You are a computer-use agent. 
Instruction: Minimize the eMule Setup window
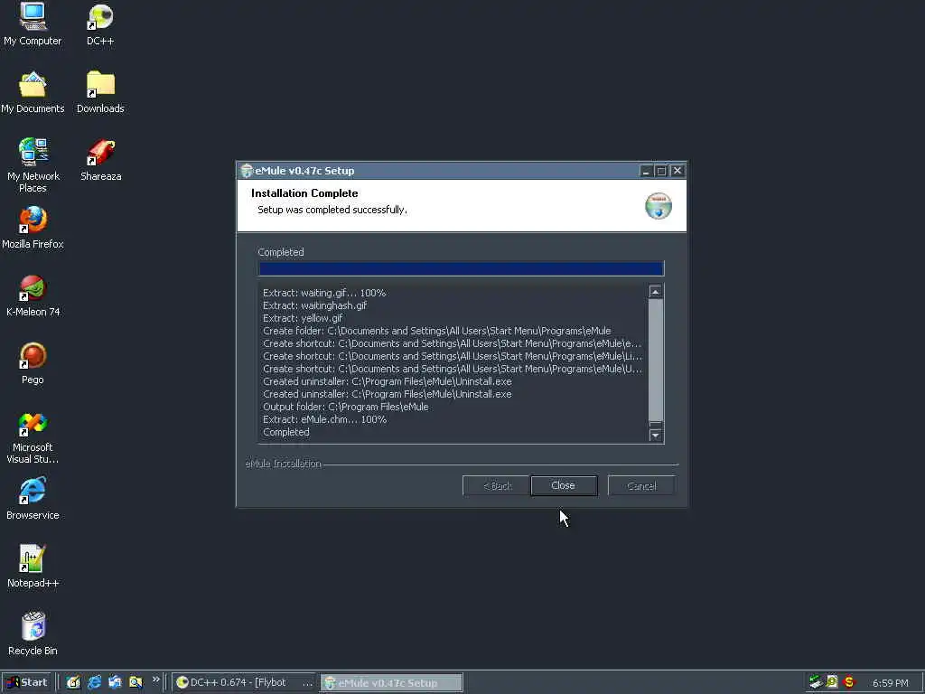(645, 171)
